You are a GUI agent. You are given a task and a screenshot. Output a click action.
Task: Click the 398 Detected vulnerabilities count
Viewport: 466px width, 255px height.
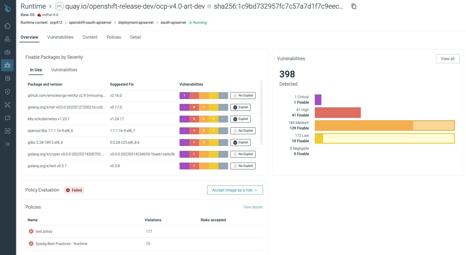(287, 74)
